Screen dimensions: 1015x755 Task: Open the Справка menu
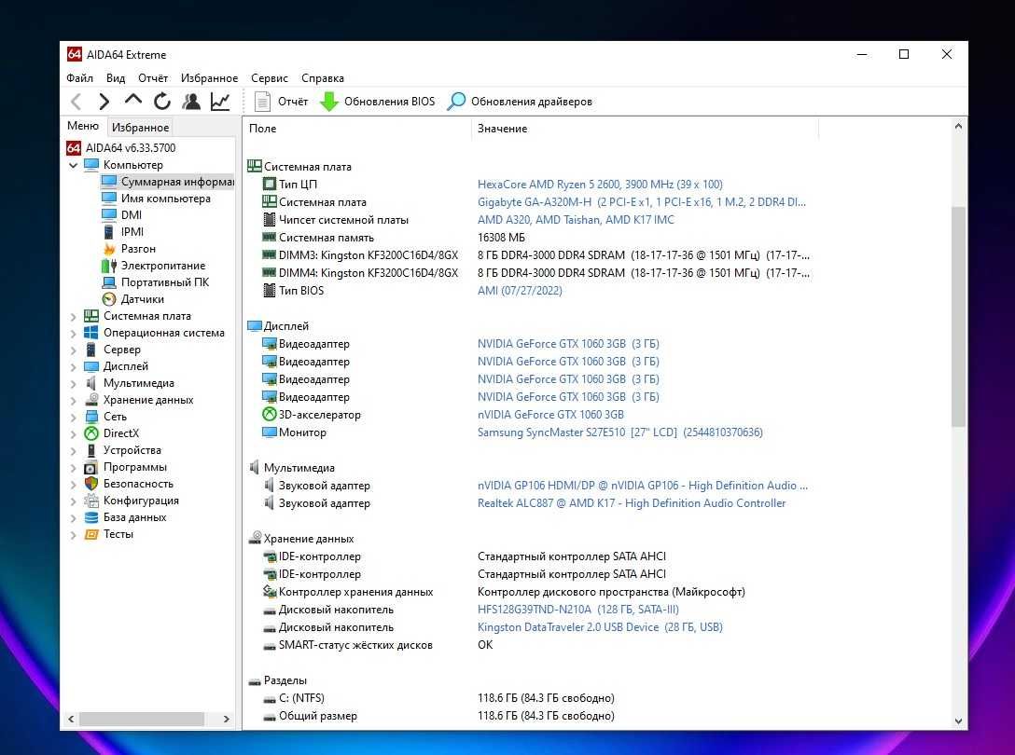tap(323, 77)
